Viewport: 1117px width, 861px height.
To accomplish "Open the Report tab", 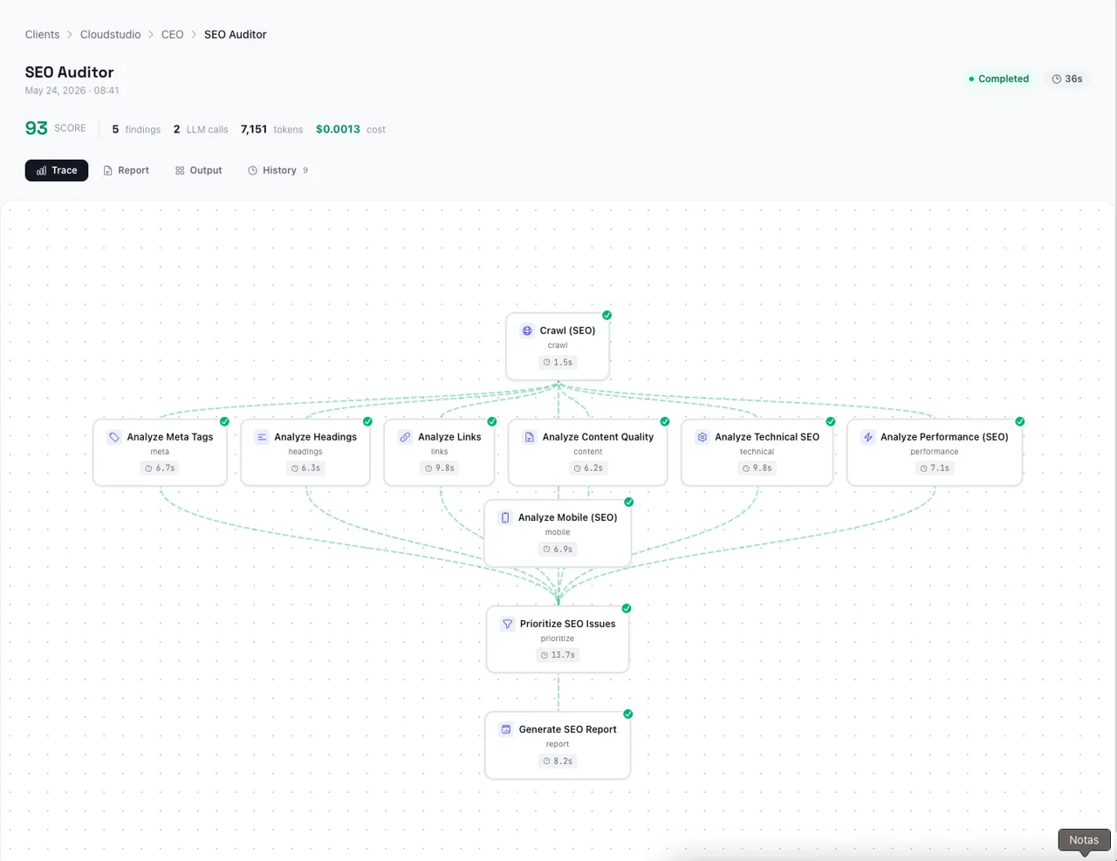I will click(x=127, y=170).
